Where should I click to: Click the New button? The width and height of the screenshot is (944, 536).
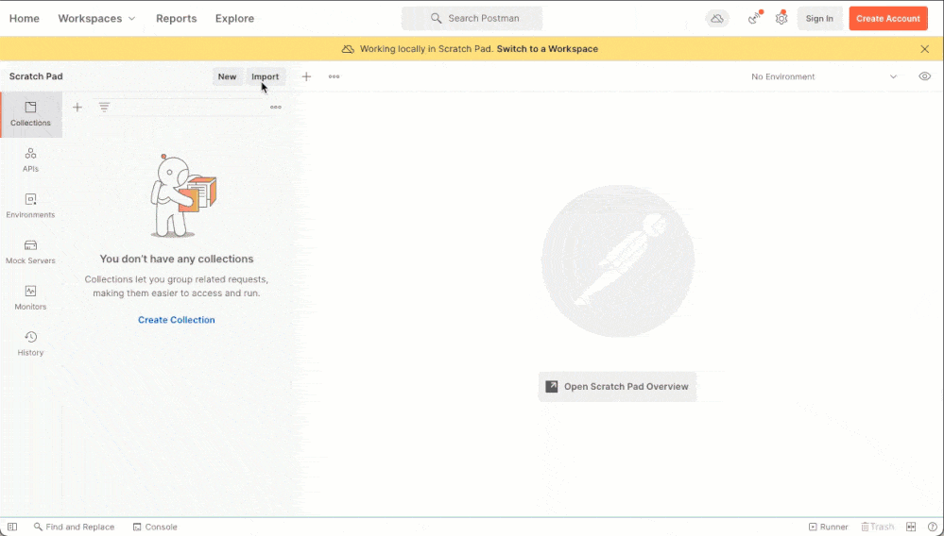click(227, 76)
